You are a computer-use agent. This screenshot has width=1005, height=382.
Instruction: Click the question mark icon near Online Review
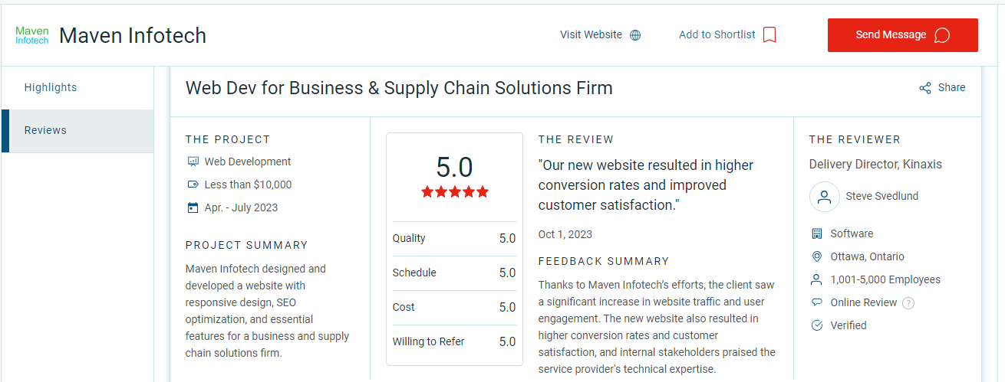pyautogui.click(x=908, y=303)
